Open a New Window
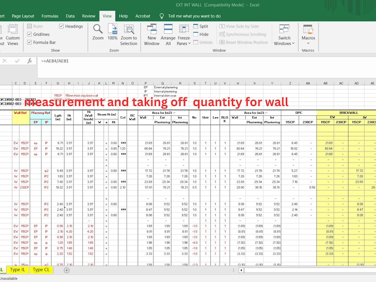This screenshot has width=376, height=282. point(152,35)
